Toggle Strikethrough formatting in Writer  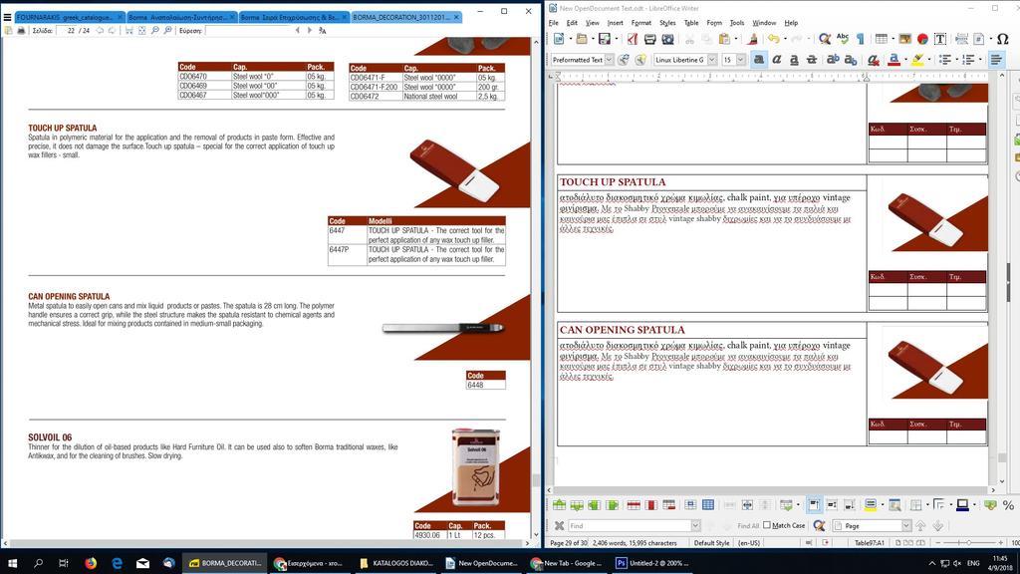(811, 60)
